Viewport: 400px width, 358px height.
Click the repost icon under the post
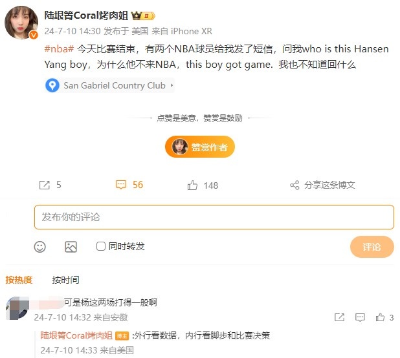pos(45,185)
